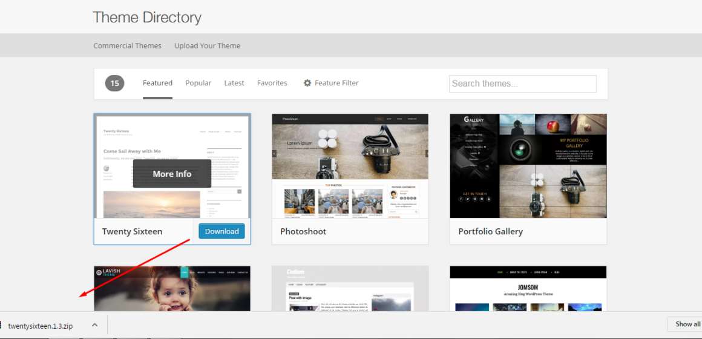
Task: Click the 15 themes count badge
Action: [114, 84]
